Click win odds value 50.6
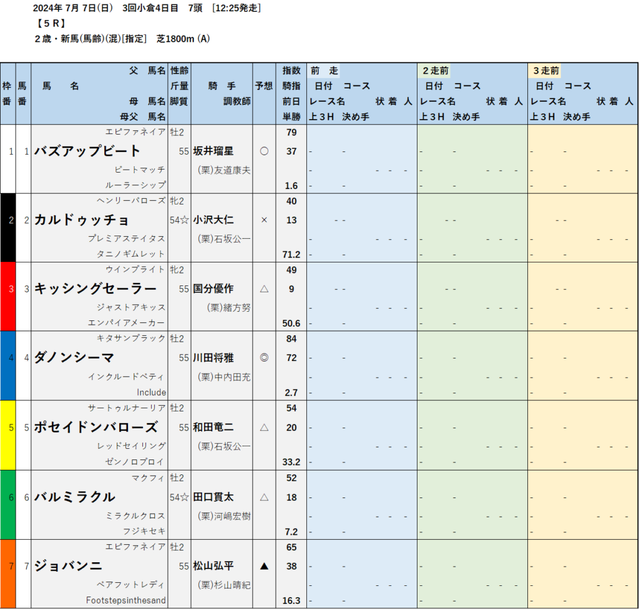Screen dimensions: 639x609 [291, 324]
